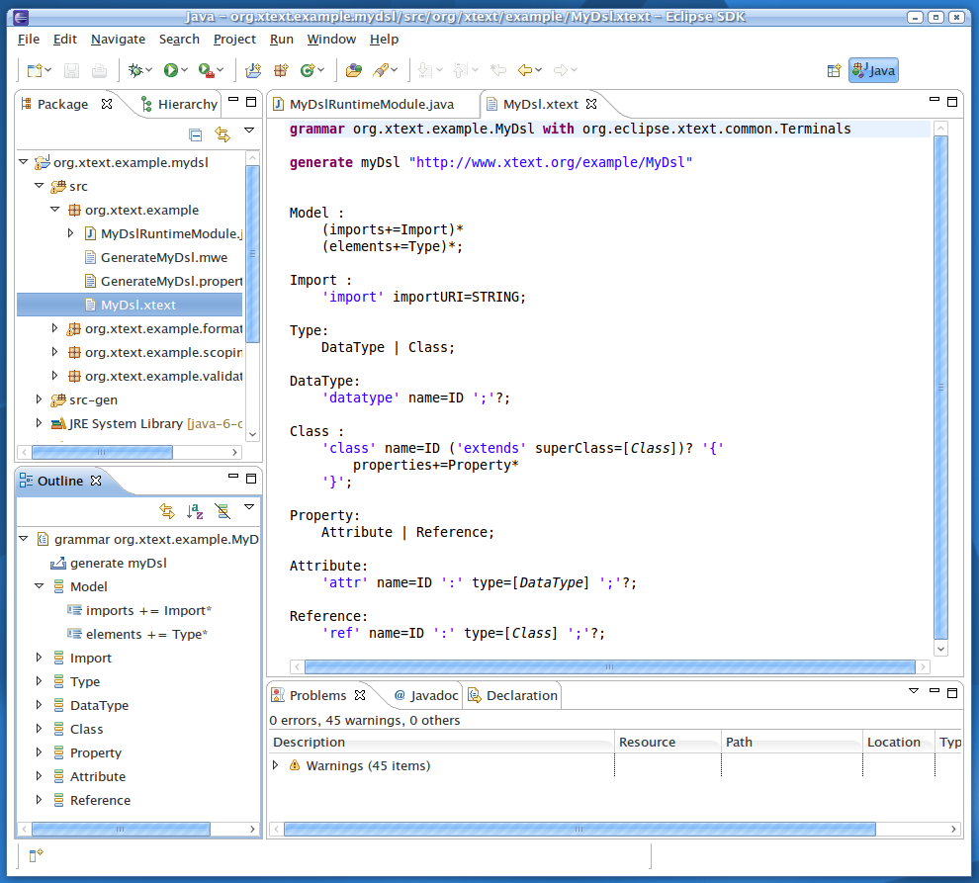This screenshot has width=979, height=883.
Task: Click the Open Type toolbar icon
Action: coord(354,70)
